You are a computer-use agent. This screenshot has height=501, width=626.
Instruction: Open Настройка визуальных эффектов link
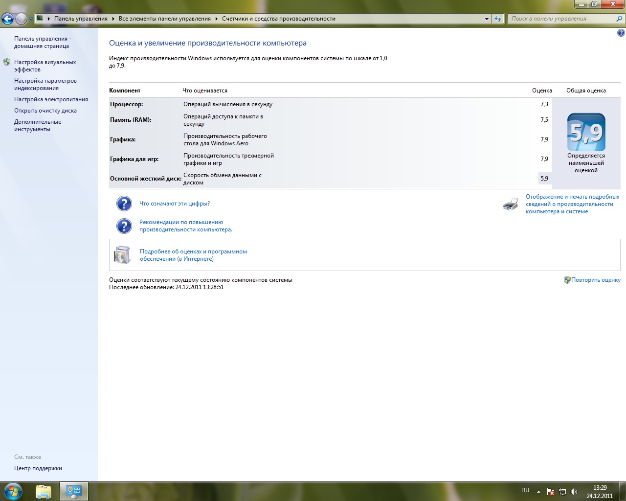coord(45,66)
